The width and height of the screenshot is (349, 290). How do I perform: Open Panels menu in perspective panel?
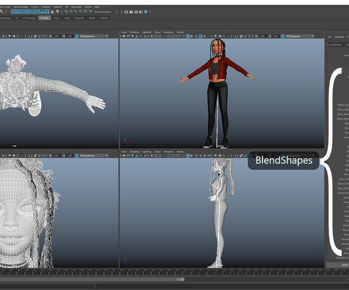tap(180, 32)
